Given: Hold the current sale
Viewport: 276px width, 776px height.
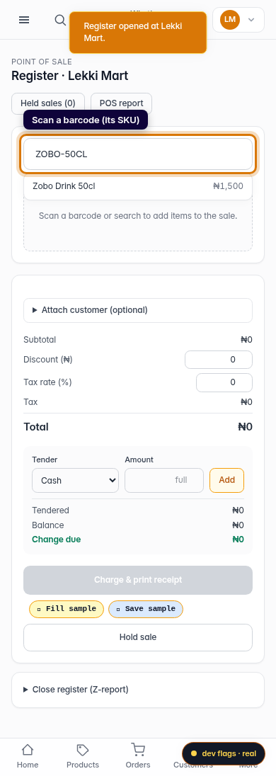Looking at the screenshot, I should pos(138,637).
